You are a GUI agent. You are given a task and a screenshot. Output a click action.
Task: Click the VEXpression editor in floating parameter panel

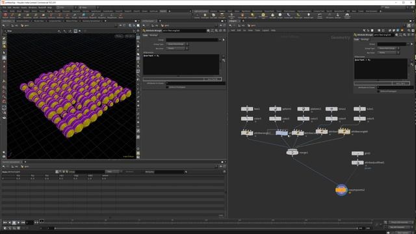381,69
